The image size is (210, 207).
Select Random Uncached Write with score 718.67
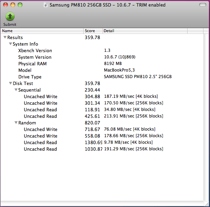tap(102, 129)
